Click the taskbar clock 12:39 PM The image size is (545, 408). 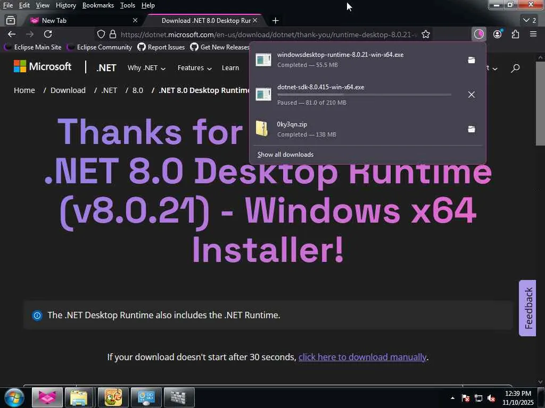pos(518,394)
